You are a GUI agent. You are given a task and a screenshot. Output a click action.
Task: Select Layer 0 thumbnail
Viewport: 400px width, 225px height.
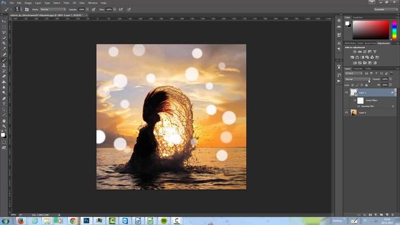354,112
